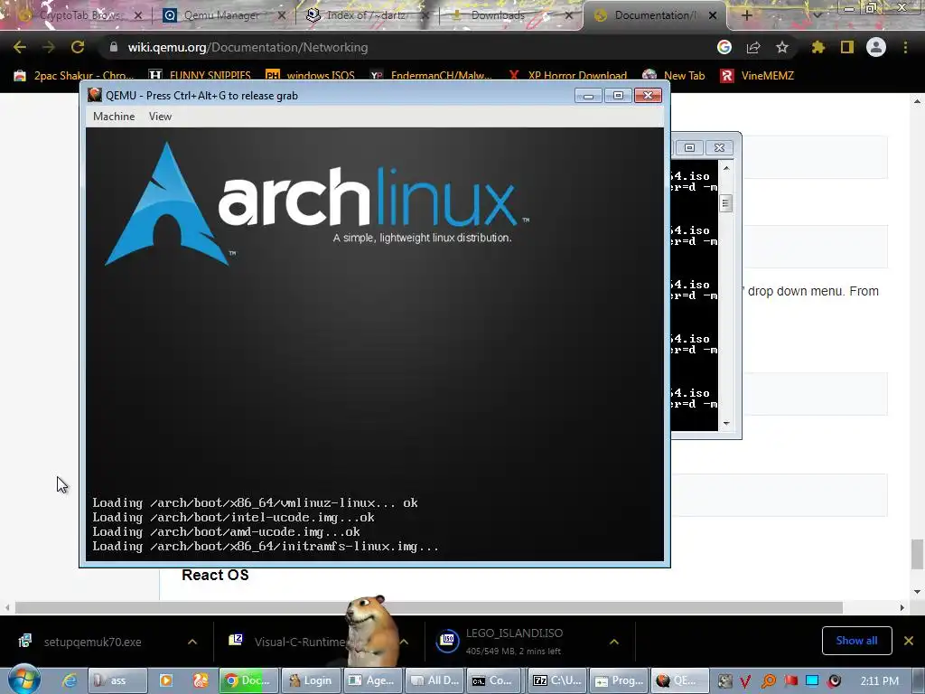The width and height of the screenshot is (925, 694).
Task: Click the 2:11 PM clock
Action: point(880,681)
